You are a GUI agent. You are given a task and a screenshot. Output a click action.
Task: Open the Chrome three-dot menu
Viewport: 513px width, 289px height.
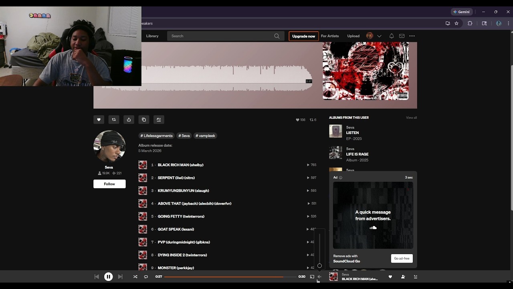[508, 23]
